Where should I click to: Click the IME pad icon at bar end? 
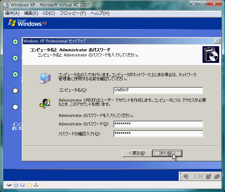click(217, 177)
